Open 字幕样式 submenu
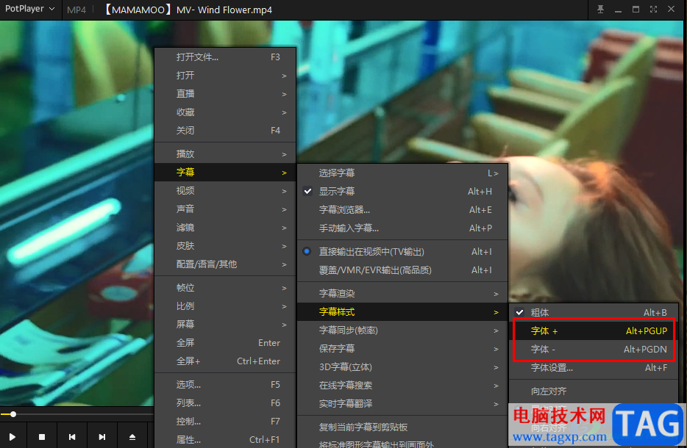 coord(402,312)
